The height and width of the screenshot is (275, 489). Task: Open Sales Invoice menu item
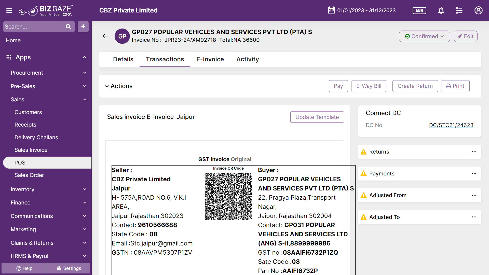pyautogui.click(x=31, y=150)
